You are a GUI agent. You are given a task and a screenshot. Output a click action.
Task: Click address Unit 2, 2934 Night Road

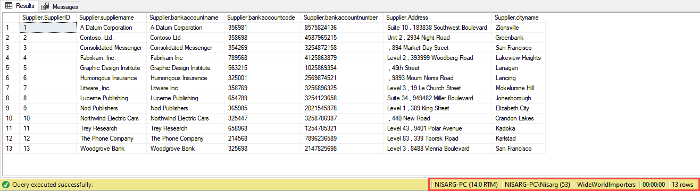(x=437, y=38)
